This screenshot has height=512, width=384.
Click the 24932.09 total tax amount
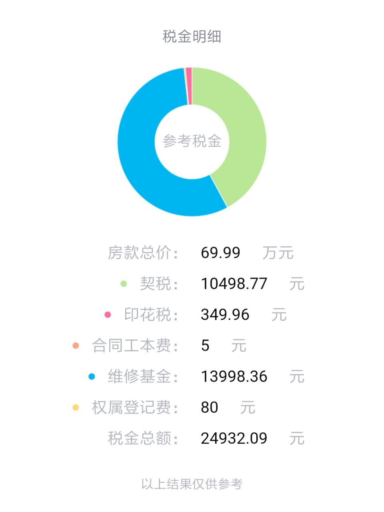point(234,438)
